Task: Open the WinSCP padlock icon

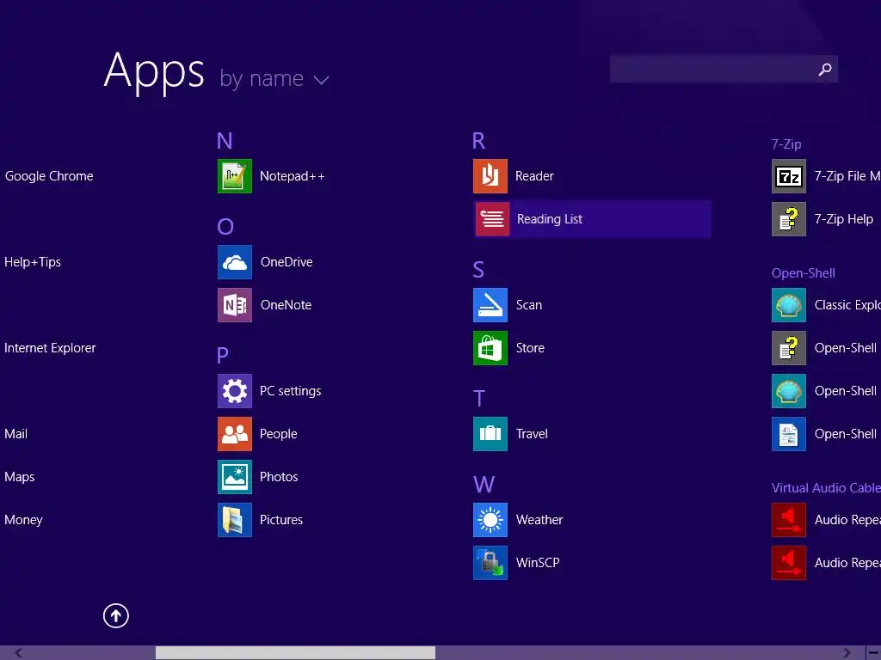Action: (490, 563)
